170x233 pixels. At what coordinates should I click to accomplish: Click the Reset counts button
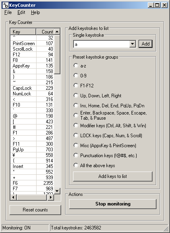click(35, 210)
